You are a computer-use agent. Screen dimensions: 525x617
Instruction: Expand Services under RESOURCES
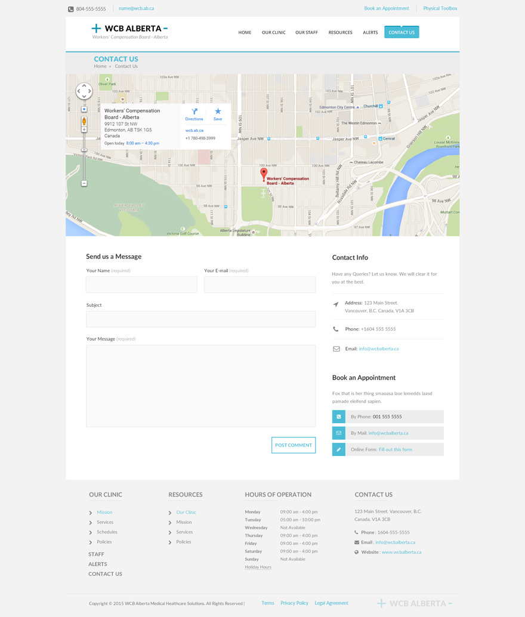click(184, 532)
